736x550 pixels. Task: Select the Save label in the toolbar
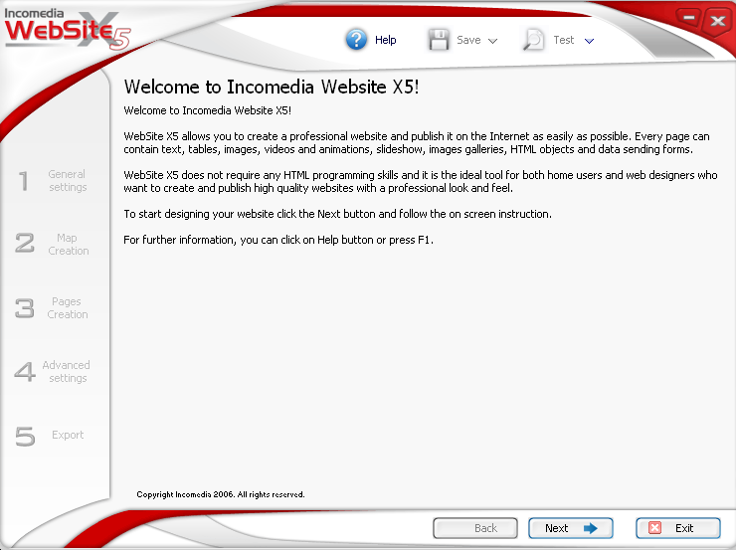pyautogui.click(x=468, y=40)
